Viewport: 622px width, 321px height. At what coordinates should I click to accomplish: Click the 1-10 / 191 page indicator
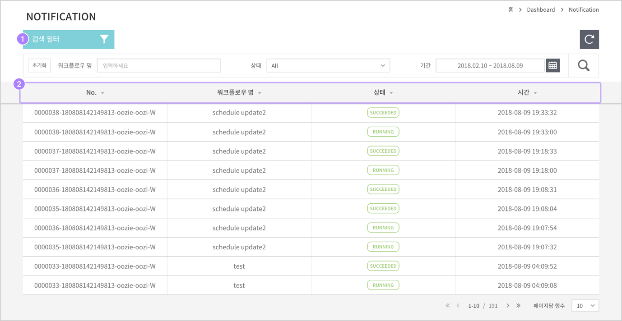tap(483, 306)
